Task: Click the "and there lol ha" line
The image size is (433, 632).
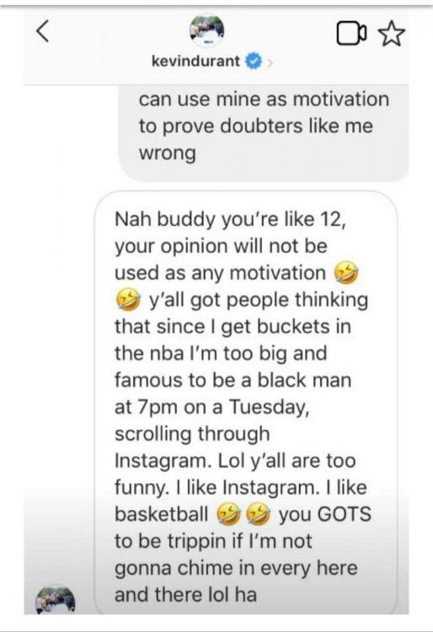Action: point(185,595)
